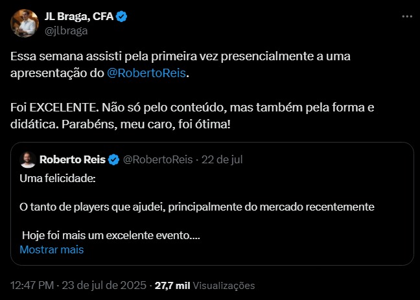
Task: Click JL Braga's profile avatar
Action: click(x=23, y=23)
